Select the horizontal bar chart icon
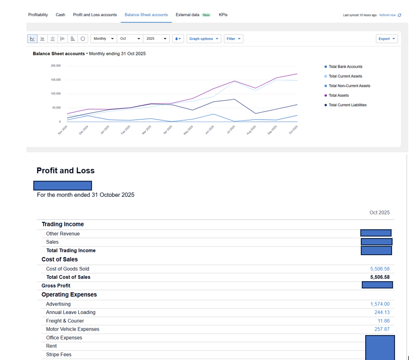The width and height of the screenshot is (420, 360). pos(62,39)
